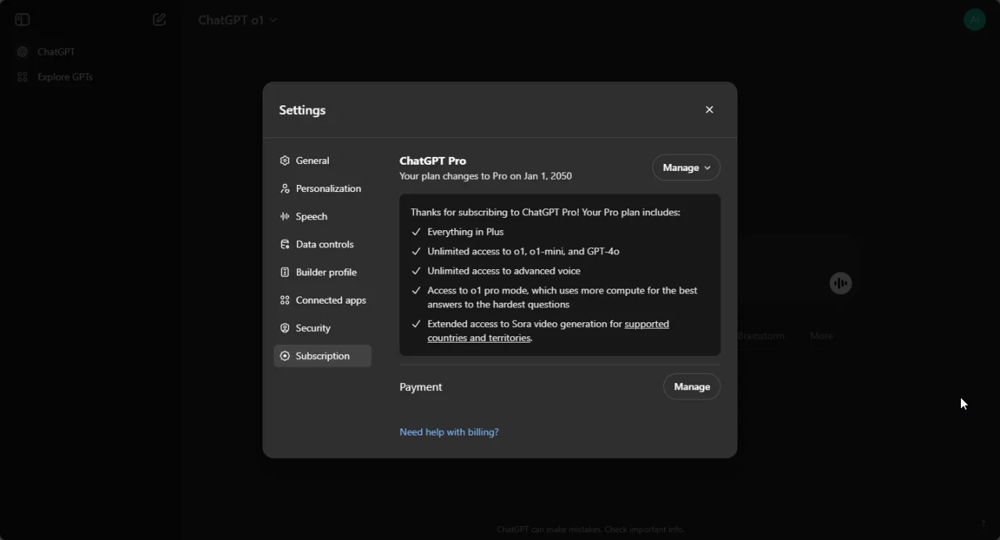Click 'Unlimited access to o1, o1-mini, and GPT-4o'
This screenshot has height=540, width=1000.
(523, 251)
